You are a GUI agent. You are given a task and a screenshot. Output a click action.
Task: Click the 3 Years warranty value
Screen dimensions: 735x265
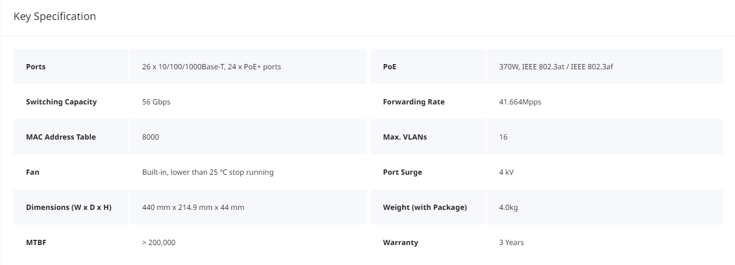click(x=511, y=242)
